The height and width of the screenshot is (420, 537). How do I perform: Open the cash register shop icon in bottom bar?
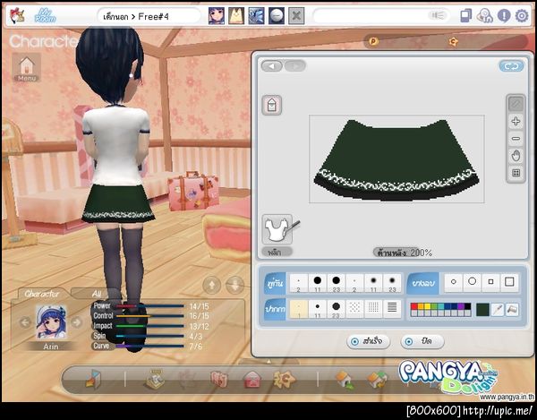[x=155, y=380]
